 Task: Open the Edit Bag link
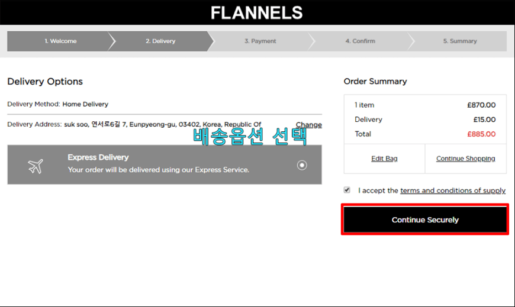coord(384,159)
